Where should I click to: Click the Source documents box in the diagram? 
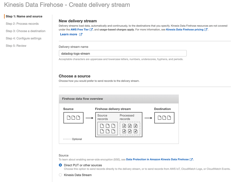73,118
